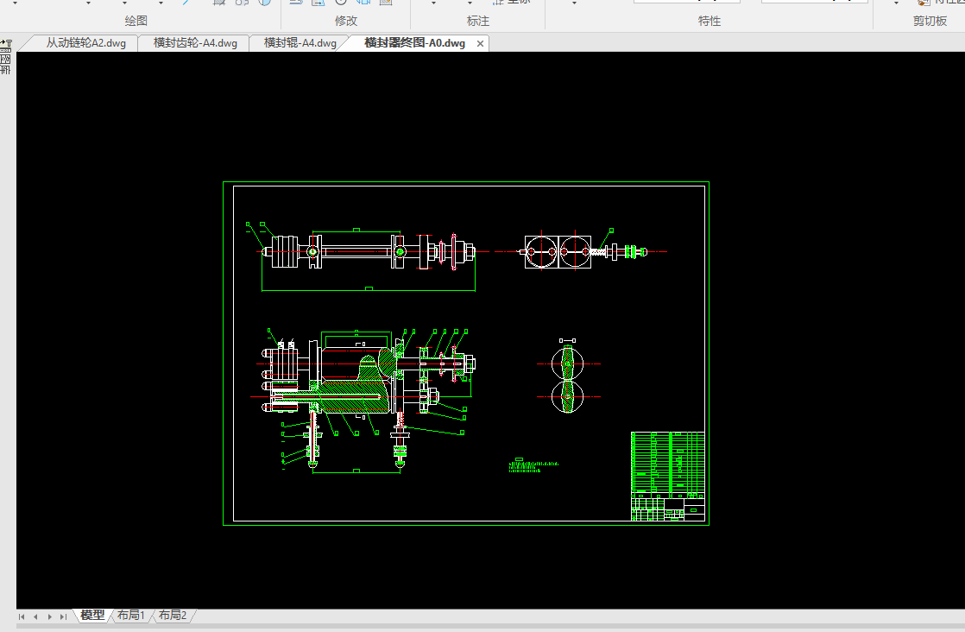
Task: Open the 模型 model space tab
Action: pyautogui.click(x=92, y=615)
